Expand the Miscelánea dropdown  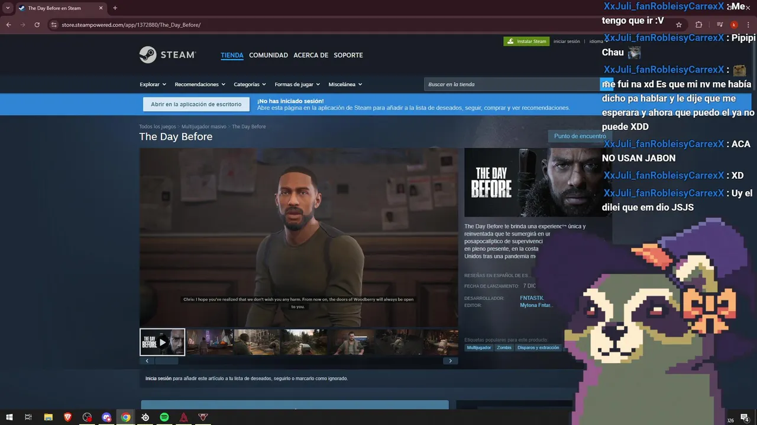345,84
